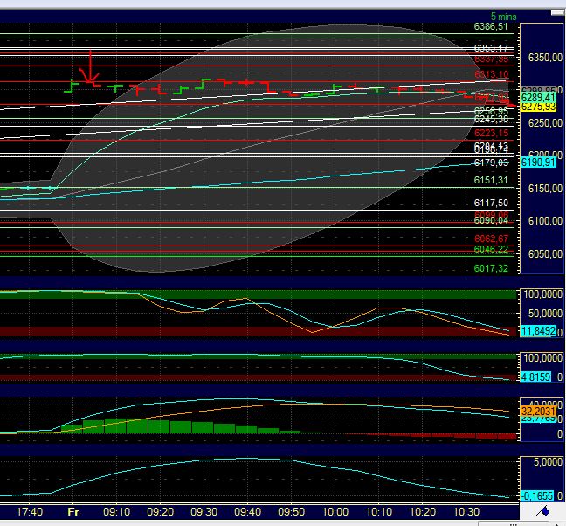Select the red 6313,10 level label
The height and width of the screenshot is (526, 566).
tap(492, 74)
